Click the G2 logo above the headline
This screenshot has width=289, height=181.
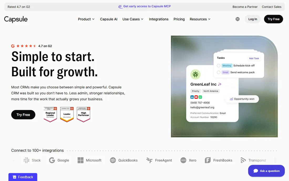[13, 46]
